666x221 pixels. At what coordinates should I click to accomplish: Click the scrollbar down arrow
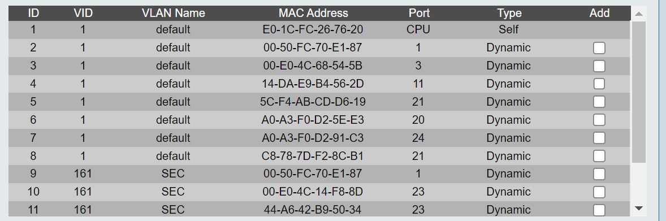638,208
